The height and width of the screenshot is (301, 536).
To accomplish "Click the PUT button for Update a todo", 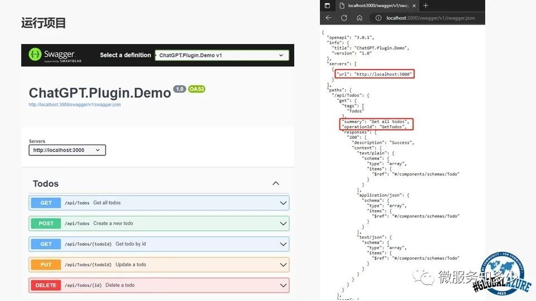I will point(46,265).
